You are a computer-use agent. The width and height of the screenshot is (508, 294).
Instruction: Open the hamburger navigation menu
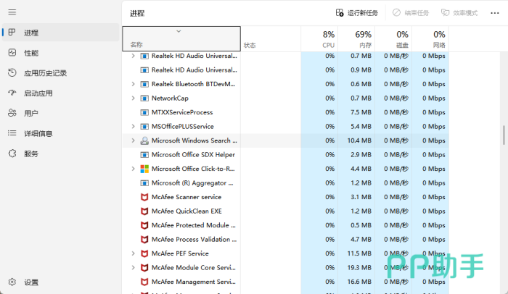12,12
